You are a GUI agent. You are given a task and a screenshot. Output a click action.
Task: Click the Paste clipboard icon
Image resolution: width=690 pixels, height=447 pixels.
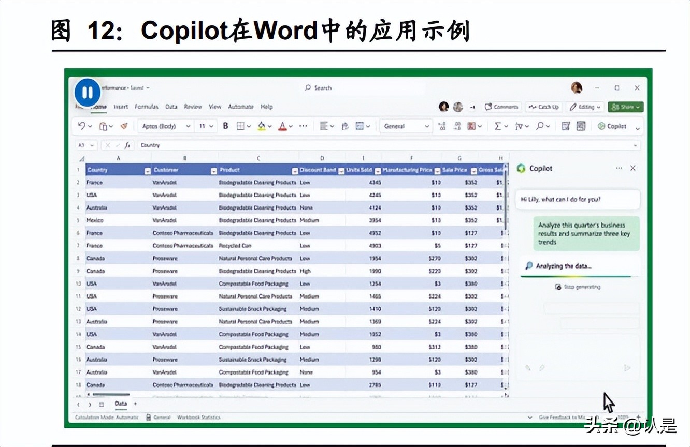tap(103, 126)
